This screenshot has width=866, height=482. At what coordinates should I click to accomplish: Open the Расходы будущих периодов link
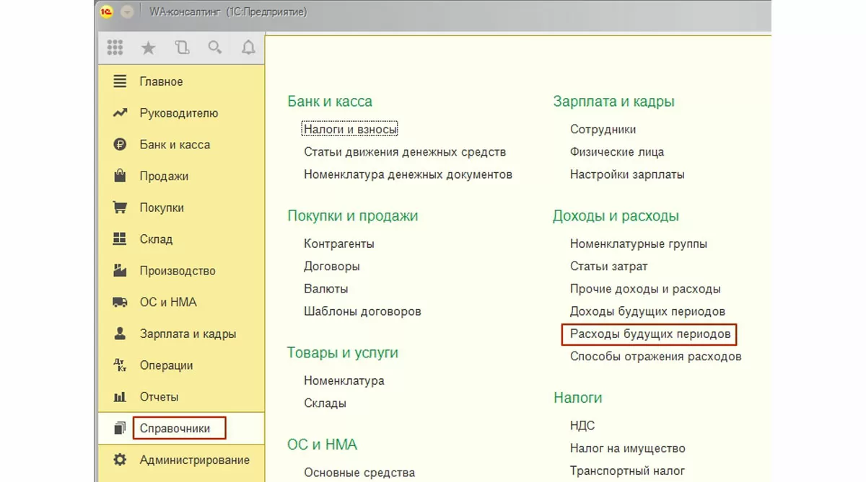649,334
